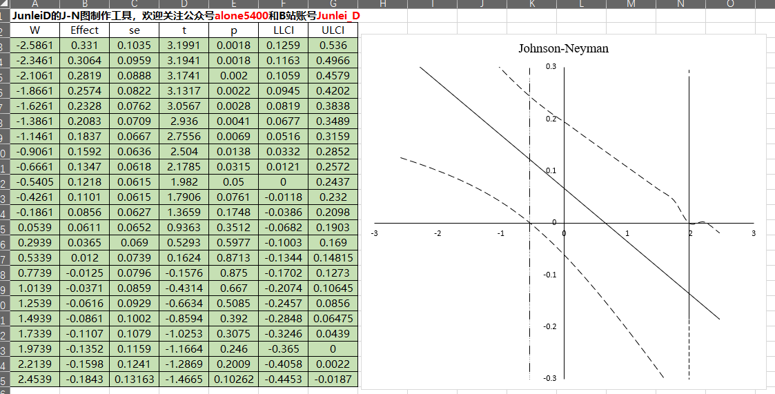Select cell with se value 0.0762
The image size is (775, 394).
[135, 106]
